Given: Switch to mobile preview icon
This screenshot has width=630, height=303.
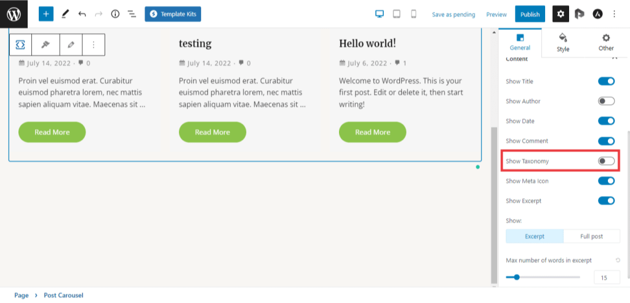Looking at the screenshot, I should [x=413, y=14].
